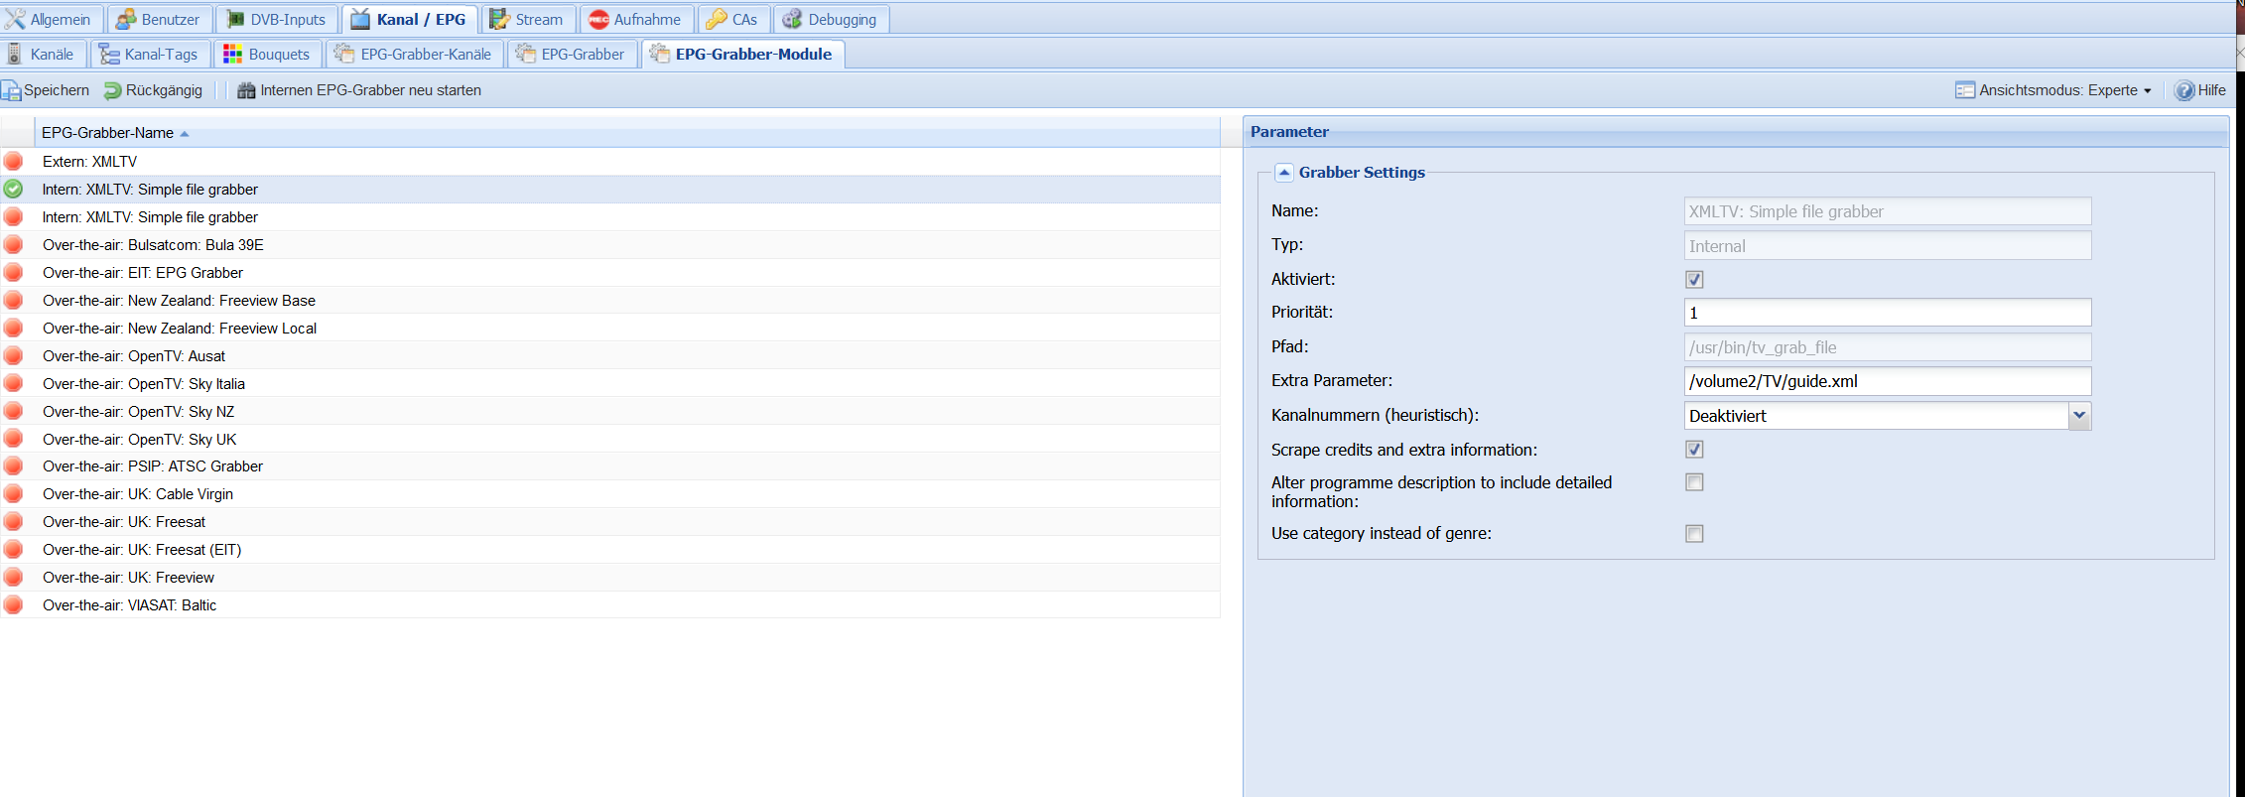Select the EPG-Grabber-Module sub-tab
The width and height of the screenshot is (2245, 797).
click(x=742, y=54)
